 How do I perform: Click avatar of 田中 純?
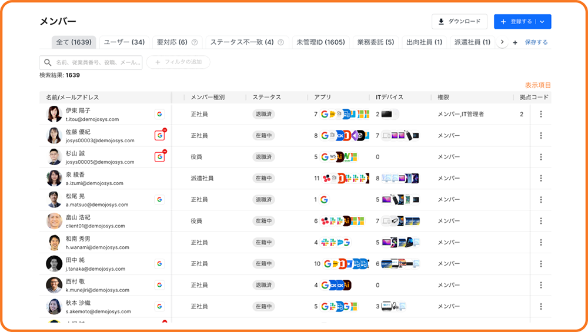54,264
